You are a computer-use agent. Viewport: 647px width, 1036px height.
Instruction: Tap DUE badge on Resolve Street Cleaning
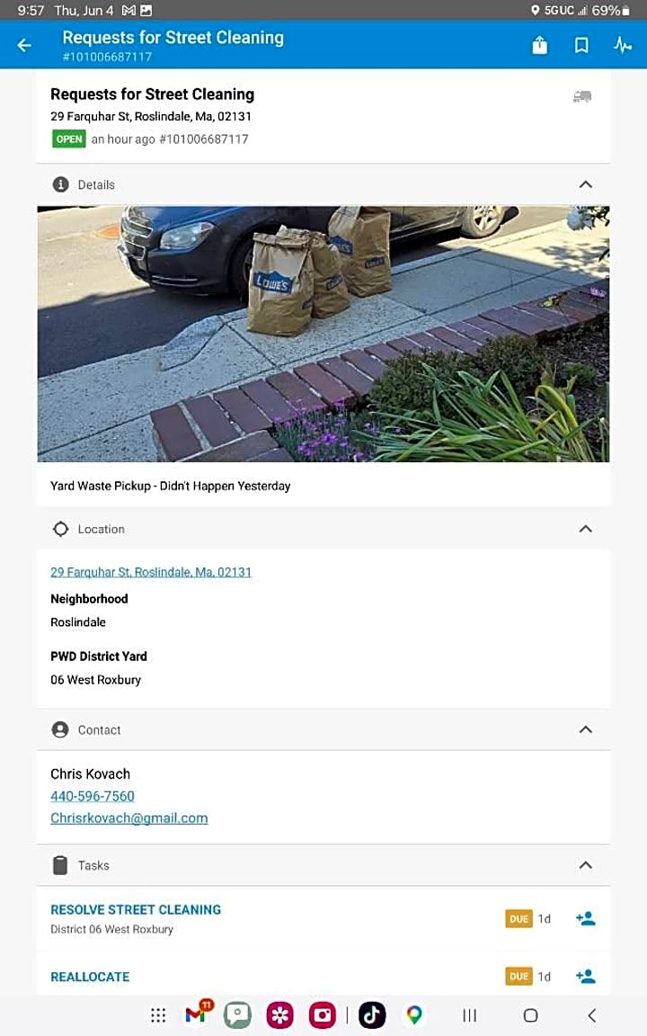518,918
